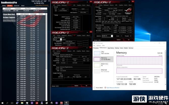Click the Task Manager scrollbar up arrow

165,50
